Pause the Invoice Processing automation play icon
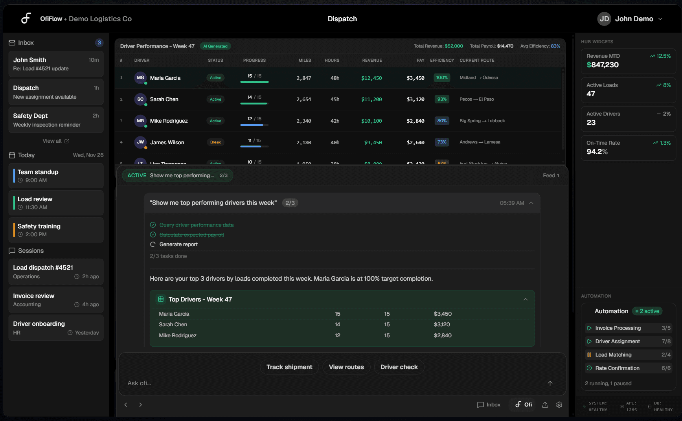682x421 pixels. click(x=590, y=328)
